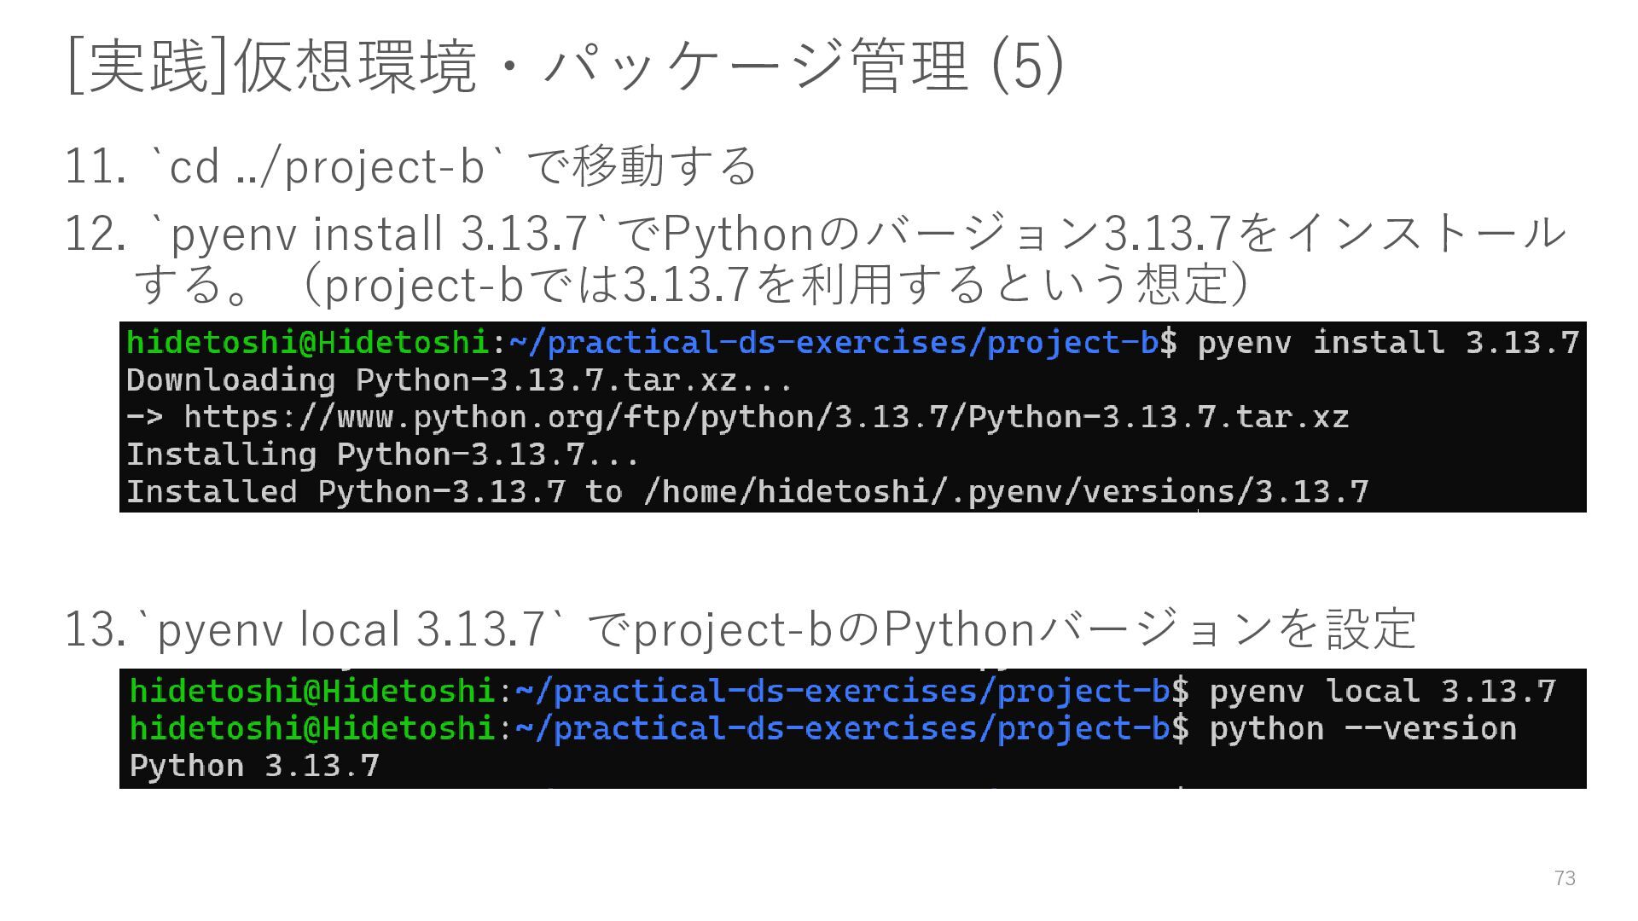This screenshot has height=921, width=1638.
Task: Click green hidetoshi@Hidetoshi prompt on pyenv local line
Action: click(x=312, y=691)
